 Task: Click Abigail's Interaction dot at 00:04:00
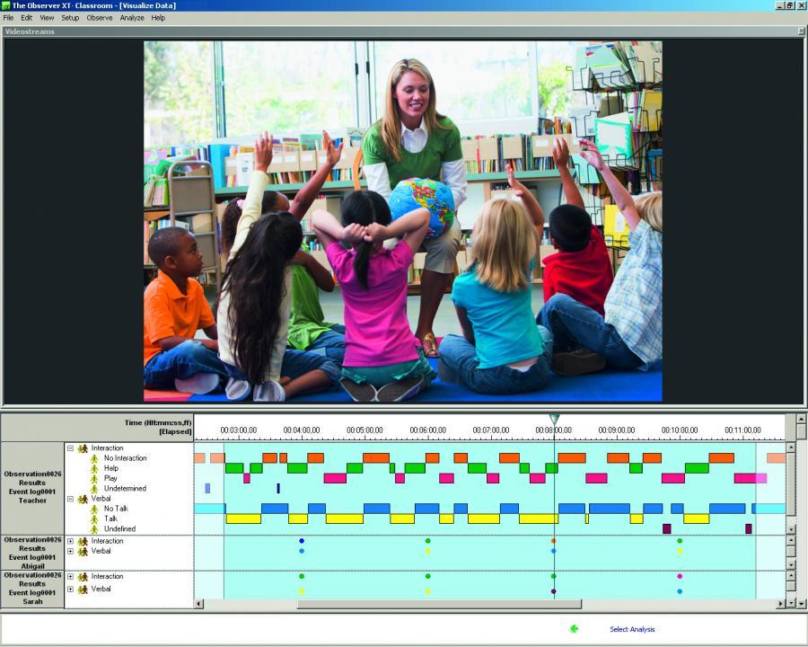pyautogui.click(x=302, y=541)
